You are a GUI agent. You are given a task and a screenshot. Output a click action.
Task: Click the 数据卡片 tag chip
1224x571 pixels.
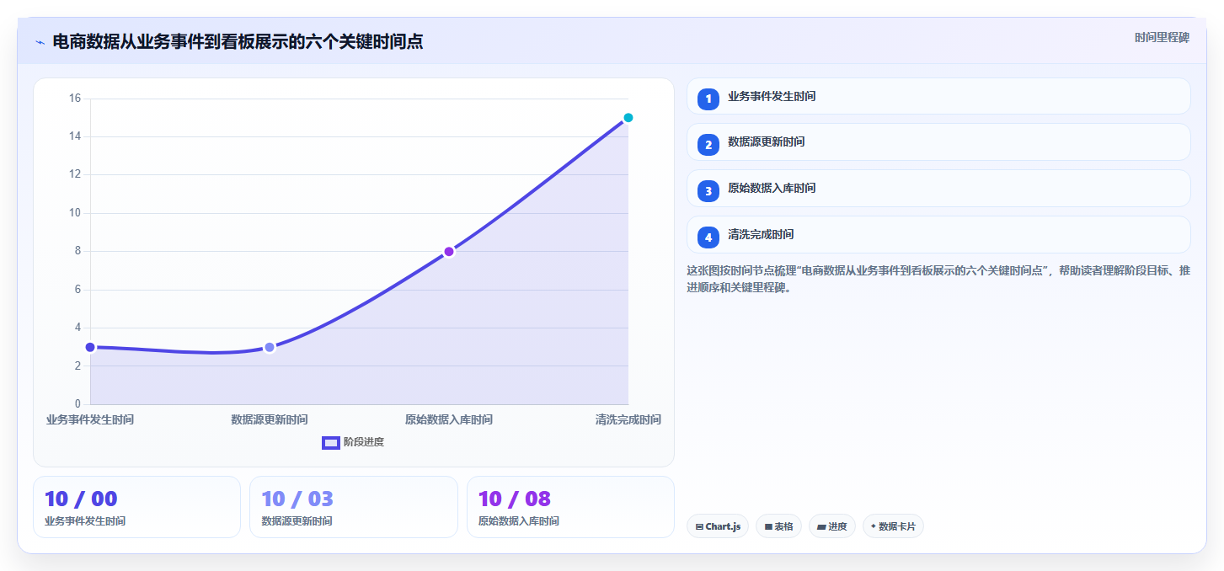click(x=893, y=526)
